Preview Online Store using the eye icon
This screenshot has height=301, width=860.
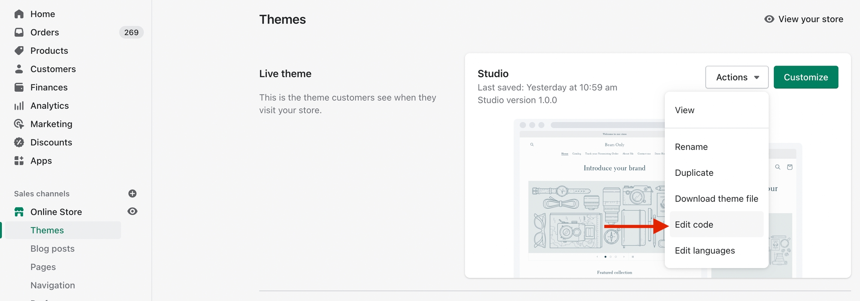pyautogui.click(x=132, y=212)
